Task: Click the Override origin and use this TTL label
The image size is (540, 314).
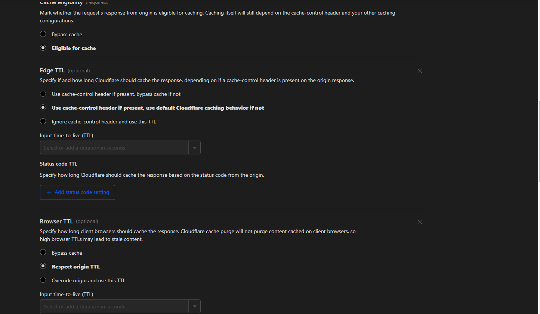Action: (88, 280)
